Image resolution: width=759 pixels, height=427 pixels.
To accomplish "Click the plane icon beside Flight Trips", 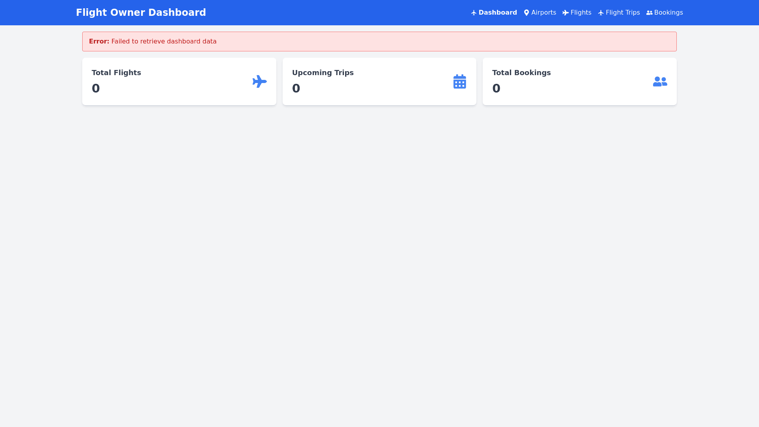I will pos(600,13).
